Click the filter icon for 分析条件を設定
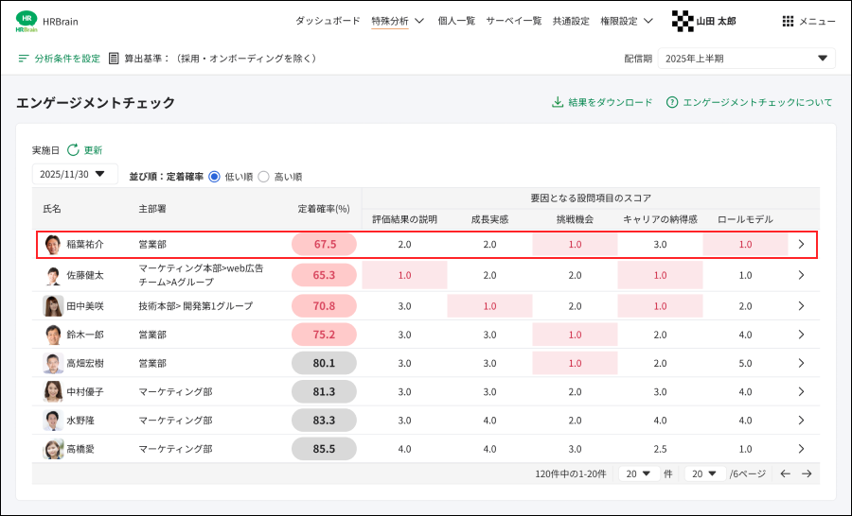The image size is (852, 516). [24, 59]
